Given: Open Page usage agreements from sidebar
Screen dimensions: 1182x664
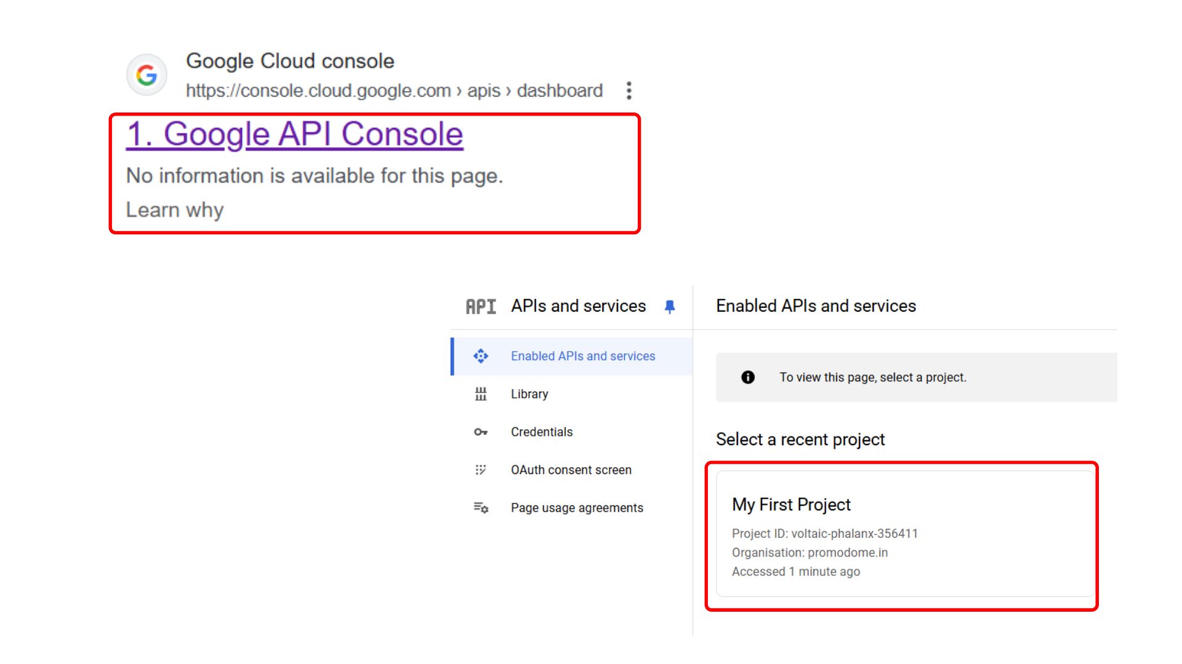Looking at the screenshot, I should point(577,508).
